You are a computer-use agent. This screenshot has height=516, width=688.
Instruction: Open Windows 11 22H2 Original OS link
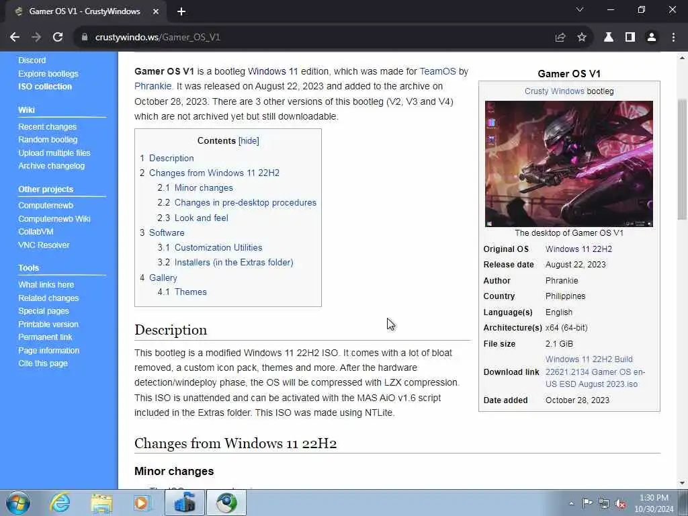pyautogui.click(x=578, y=249)
